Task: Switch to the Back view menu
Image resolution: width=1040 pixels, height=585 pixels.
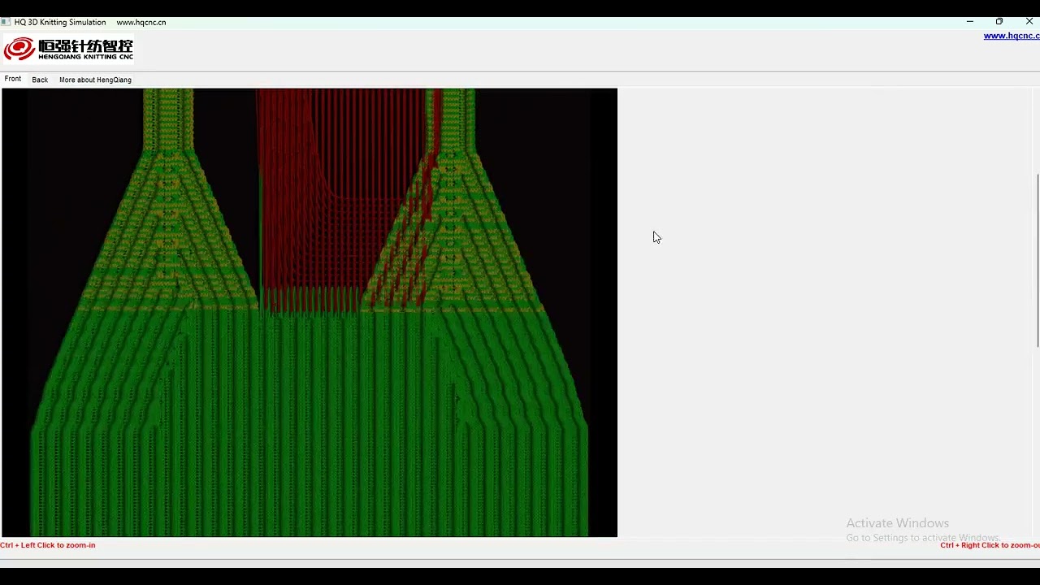Action: point(40,80)
